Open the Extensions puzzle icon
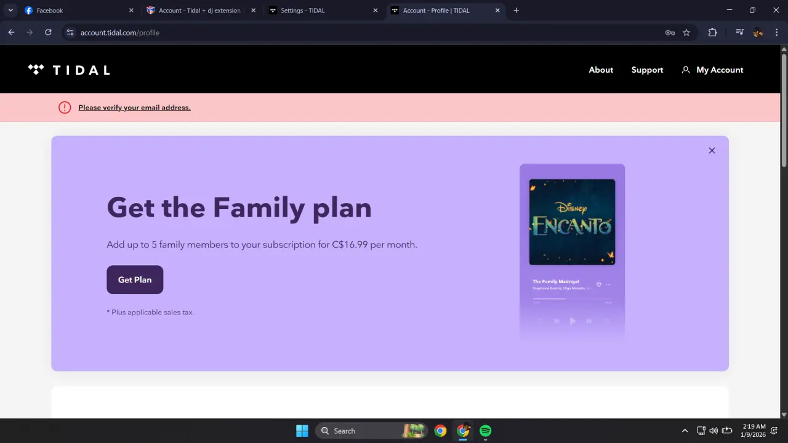 pos(713,33)
